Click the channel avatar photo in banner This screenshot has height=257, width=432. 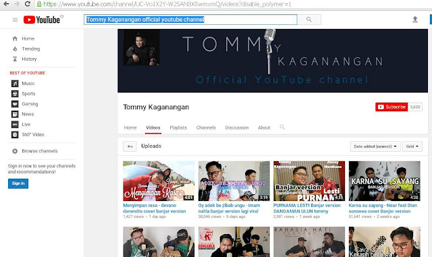(141, 48)
